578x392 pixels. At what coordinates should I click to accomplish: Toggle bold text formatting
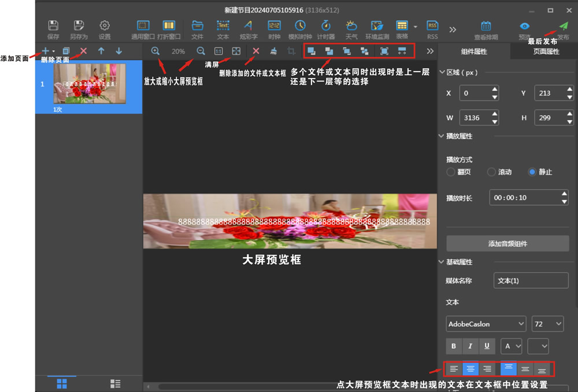pos(454,346)
